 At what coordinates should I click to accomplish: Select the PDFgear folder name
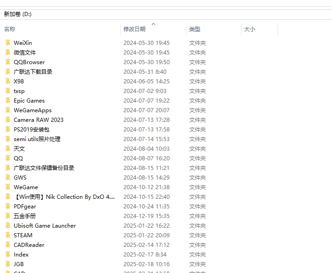(25, 207)
